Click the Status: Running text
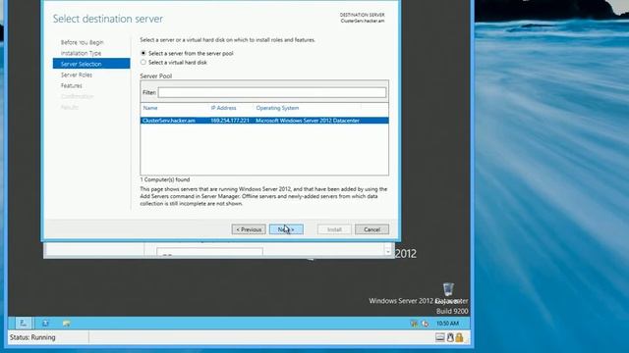 [x=32, y=337]
